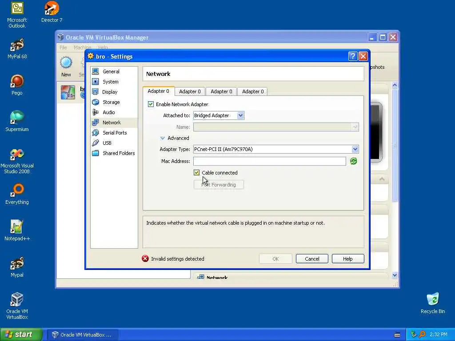Switch to the first Adapter 0 tab
This screenshot has width=455, height=341.
click(159, 91)
